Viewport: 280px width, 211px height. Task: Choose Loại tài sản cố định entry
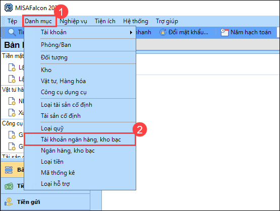67,105
